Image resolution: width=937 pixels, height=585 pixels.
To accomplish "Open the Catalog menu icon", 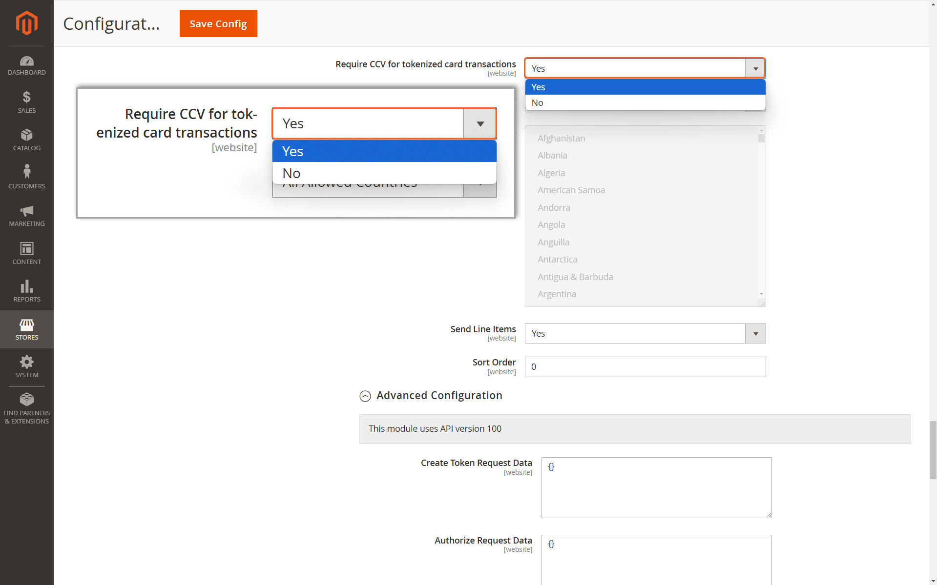I will [27, 135].
